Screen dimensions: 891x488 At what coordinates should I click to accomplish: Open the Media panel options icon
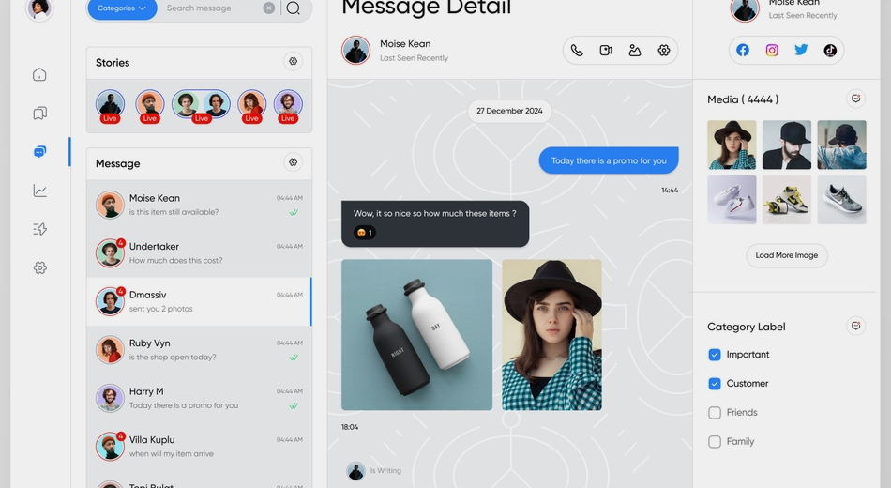[855, 99]
